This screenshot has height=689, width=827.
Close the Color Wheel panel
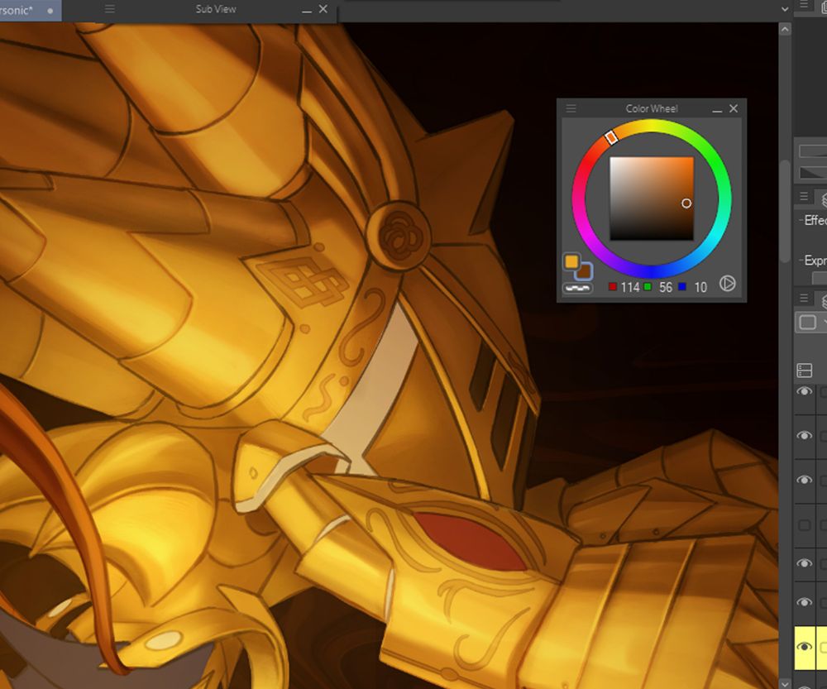[734, 108]
